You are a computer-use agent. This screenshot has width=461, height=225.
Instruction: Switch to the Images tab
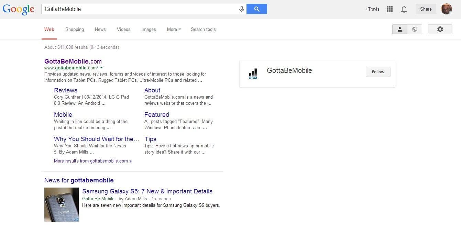(149, 30)
